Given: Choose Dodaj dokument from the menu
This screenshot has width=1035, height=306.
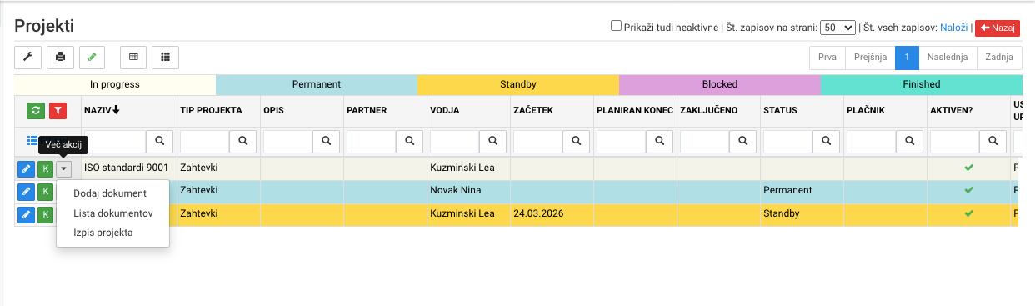Looking at the screenshot, I should point(110,193).
